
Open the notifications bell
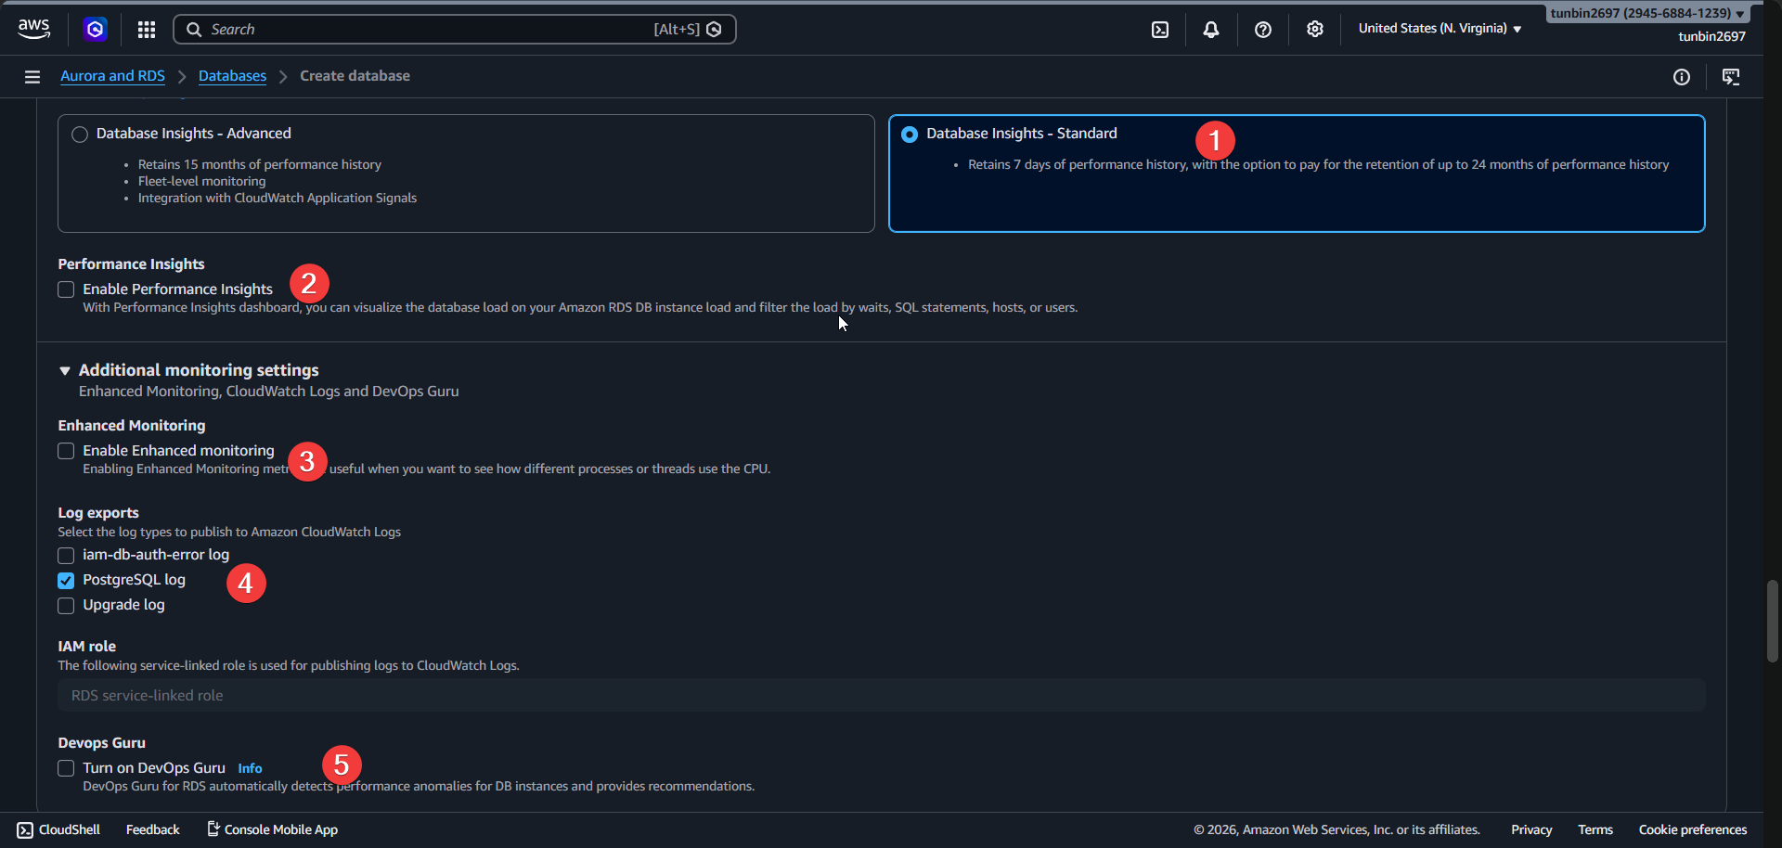coord(1210,29)
